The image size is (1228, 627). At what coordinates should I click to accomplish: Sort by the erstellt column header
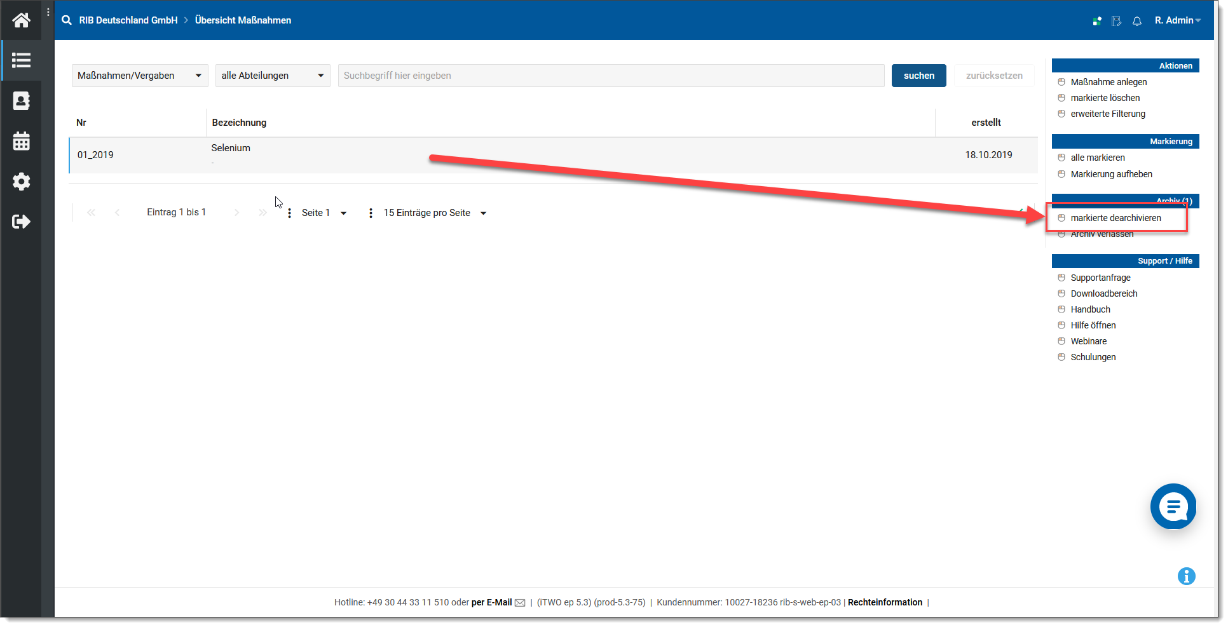pos(986,123)
